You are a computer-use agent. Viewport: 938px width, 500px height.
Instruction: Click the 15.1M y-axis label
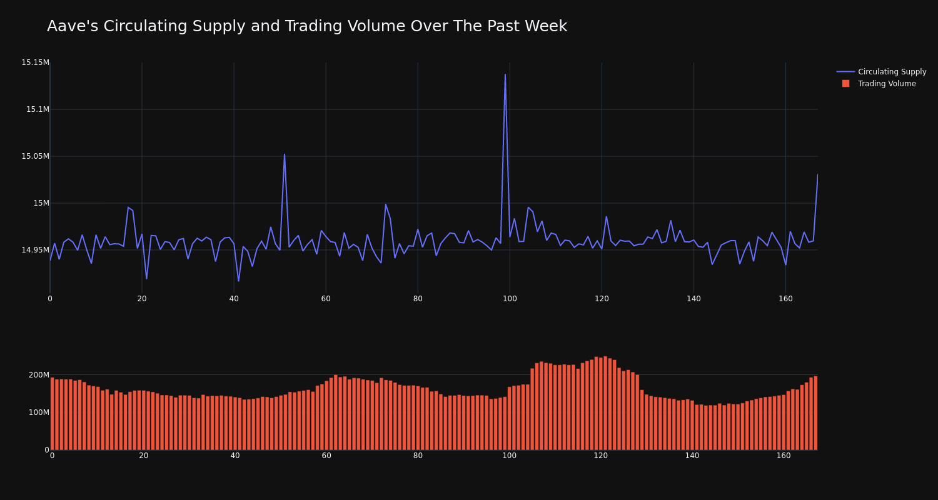38,109
